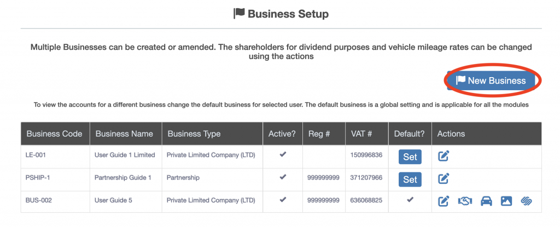Open the image icon for BUS-002
This screenshot has height=227, width=560.
point(506,201)
